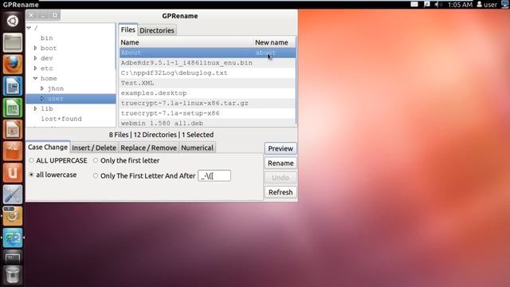Image resolution: width=510 pixels, height=287 pixels.
Task: Switch to the Files tab
Action: pyautogui.click(x=127, y=29)
